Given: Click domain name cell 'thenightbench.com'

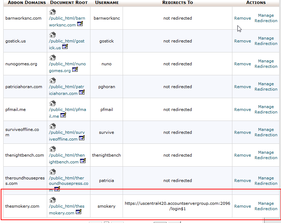Looking at the screenshot, I should tap(25, 155).
